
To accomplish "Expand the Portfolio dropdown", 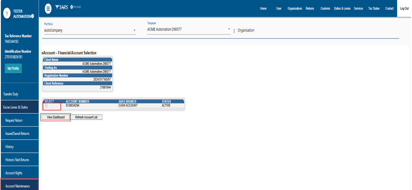I will [134, 31].
